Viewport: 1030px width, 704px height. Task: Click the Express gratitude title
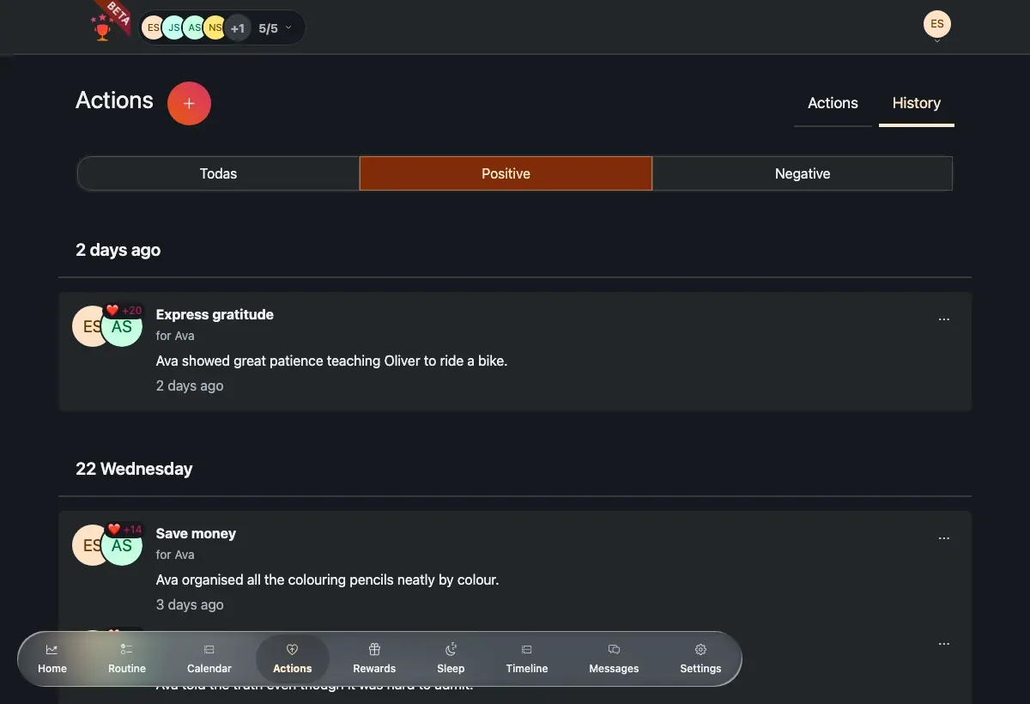pos(215,314)
